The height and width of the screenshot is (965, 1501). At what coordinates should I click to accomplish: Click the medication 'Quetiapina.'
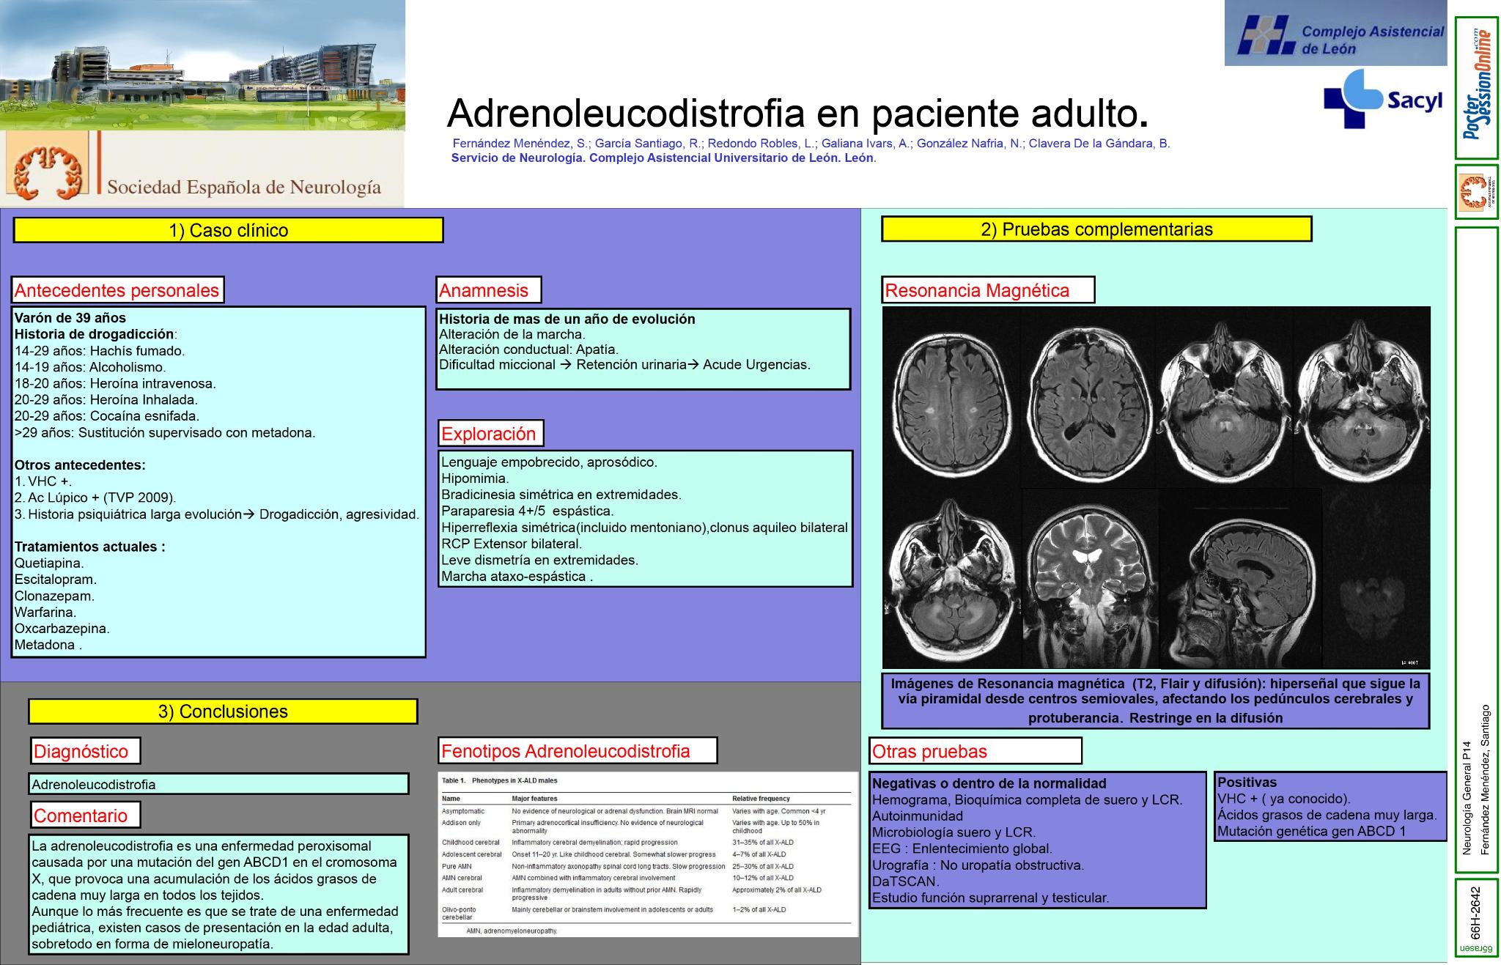(x=49, y=563)
